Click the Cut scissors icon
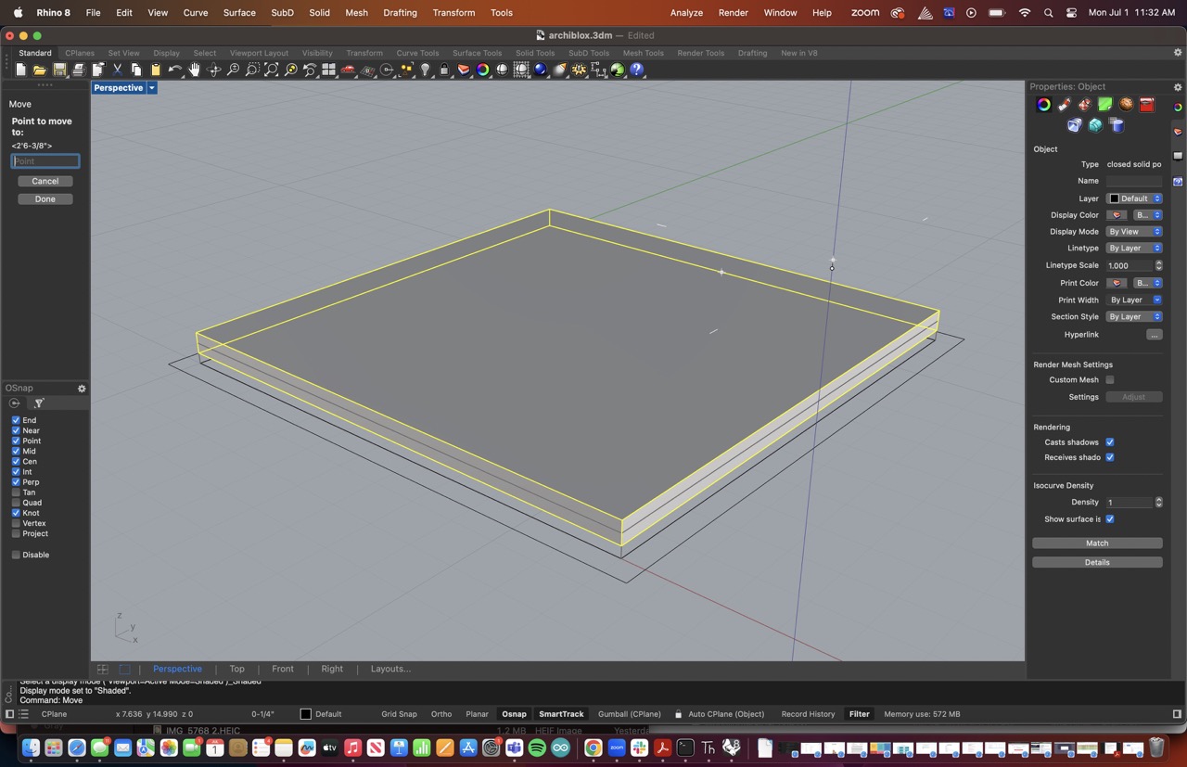The image size is (1187, 767). click(118, 70)
